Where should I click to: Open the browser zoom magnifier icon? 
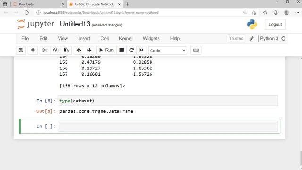coord(245,13)
